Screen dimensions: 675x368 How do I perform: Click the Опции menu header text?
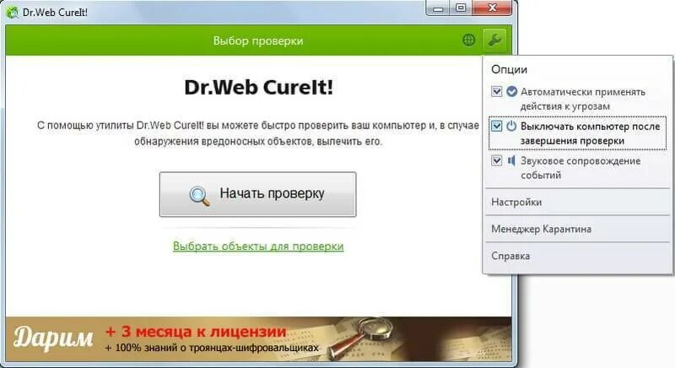tap(509, 69)
